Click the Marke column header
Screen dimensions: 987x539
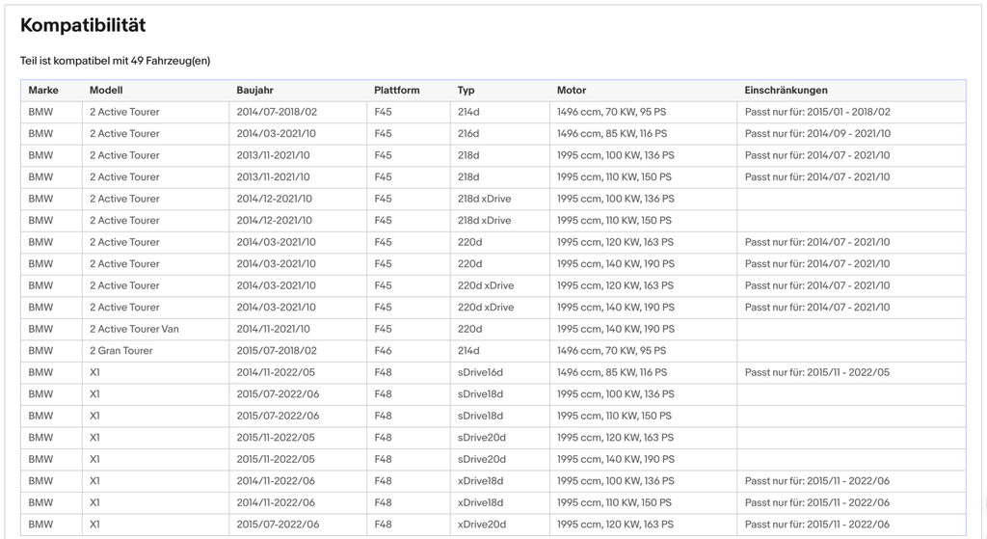43,90
